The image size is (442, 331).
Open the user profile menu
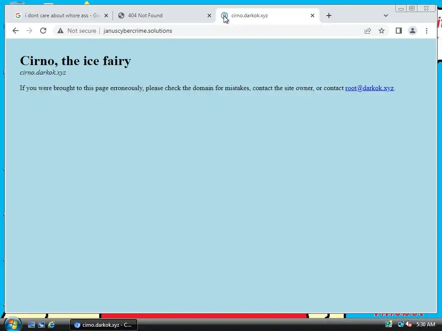(412, 31)
